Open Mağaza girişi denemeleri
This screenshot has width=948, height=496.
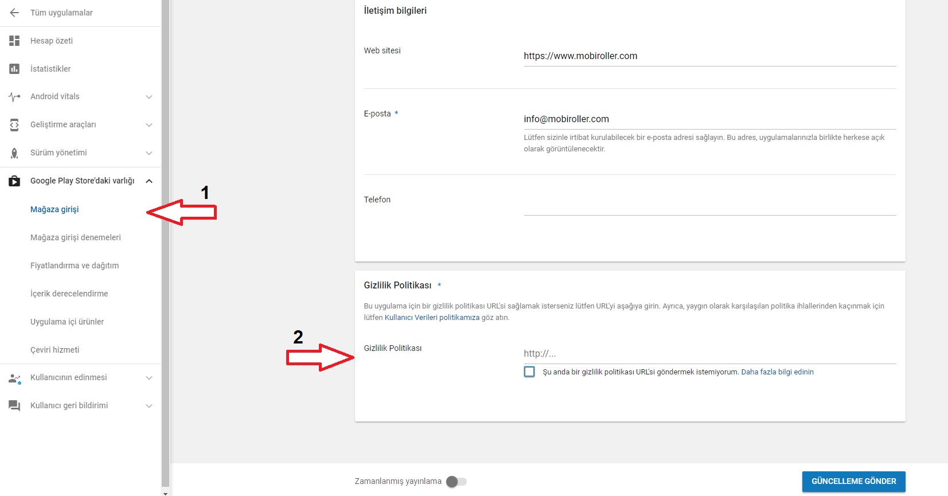76,237
